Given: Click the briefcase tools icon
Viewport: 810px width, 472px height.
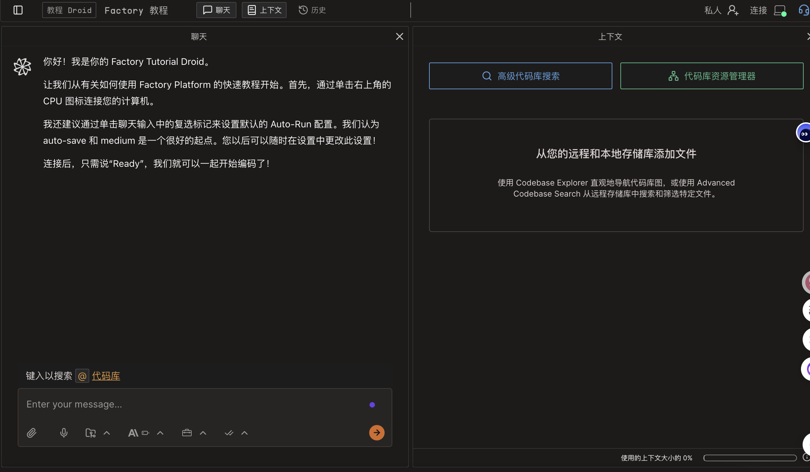Looking at the screenshot, I should pos(187,433).
